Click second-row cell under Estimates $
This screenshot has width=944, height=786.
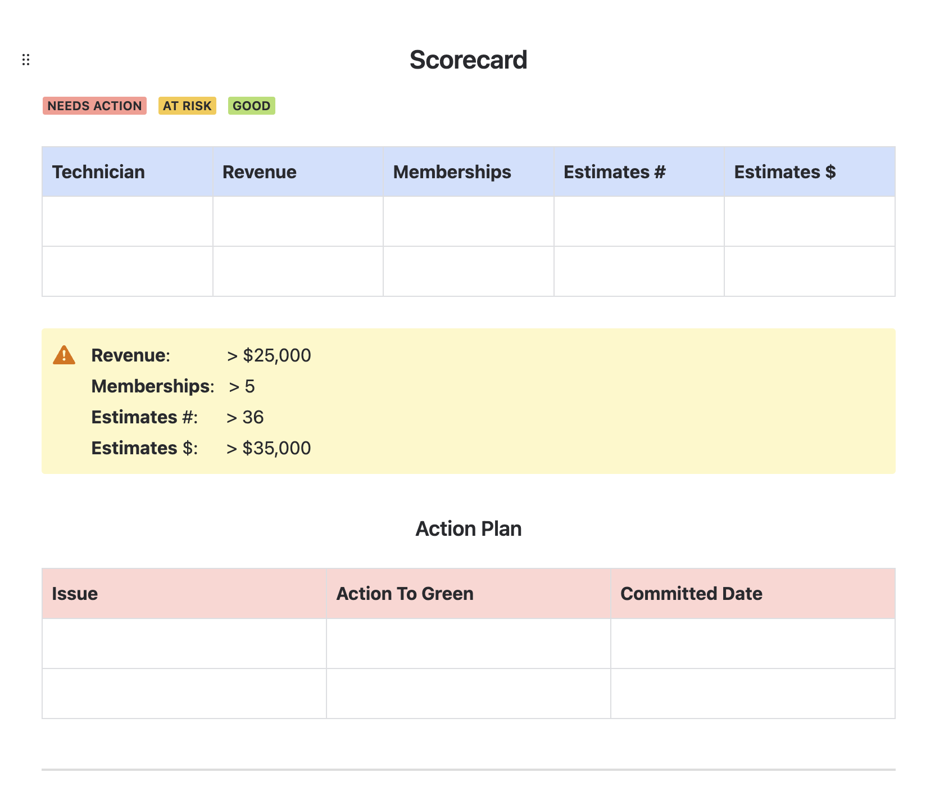[x=809, y=272]
